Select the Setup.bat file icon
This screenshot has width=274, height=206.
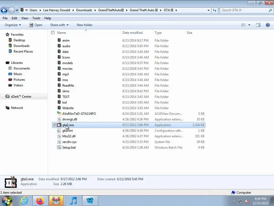pos(59,147)
